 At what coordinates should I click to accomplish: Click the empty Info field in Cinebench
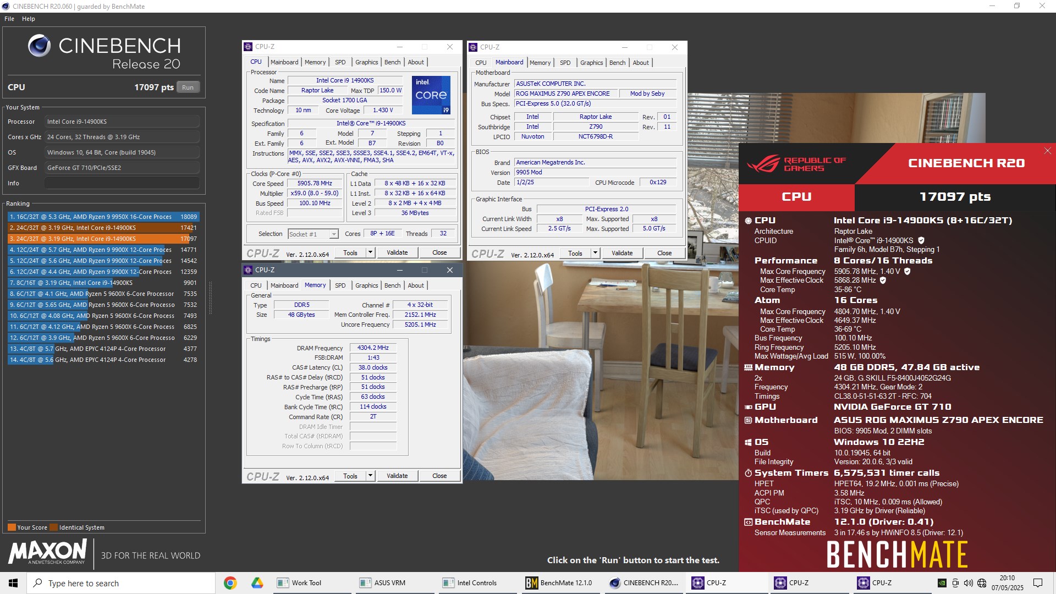point(122,183)
